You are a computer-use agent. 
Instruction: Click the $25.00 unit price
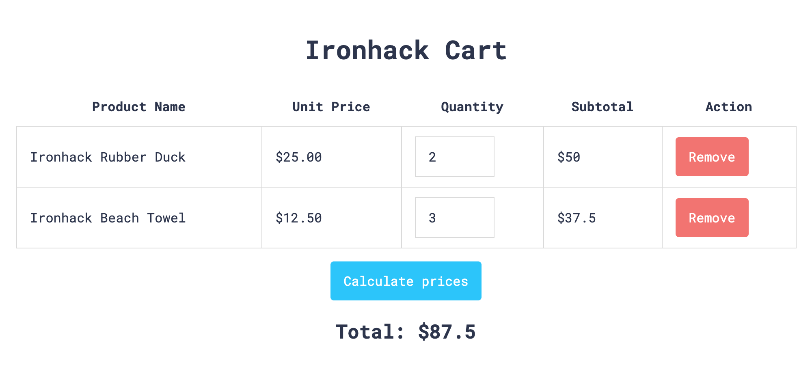(299, 157)
